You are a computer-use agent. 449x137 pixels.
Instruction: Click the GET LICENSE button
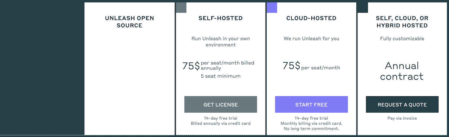(x=221, y=105)
